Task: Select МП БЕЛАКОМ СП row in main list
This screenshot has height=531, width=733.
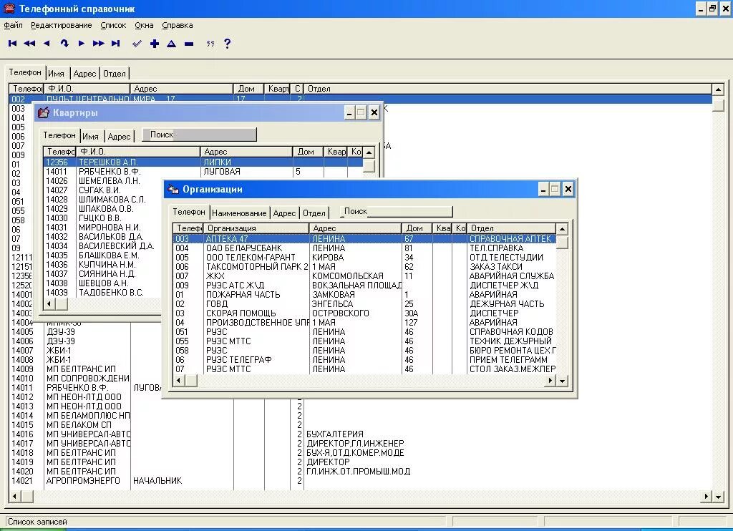Action: (x=360, y=425)
